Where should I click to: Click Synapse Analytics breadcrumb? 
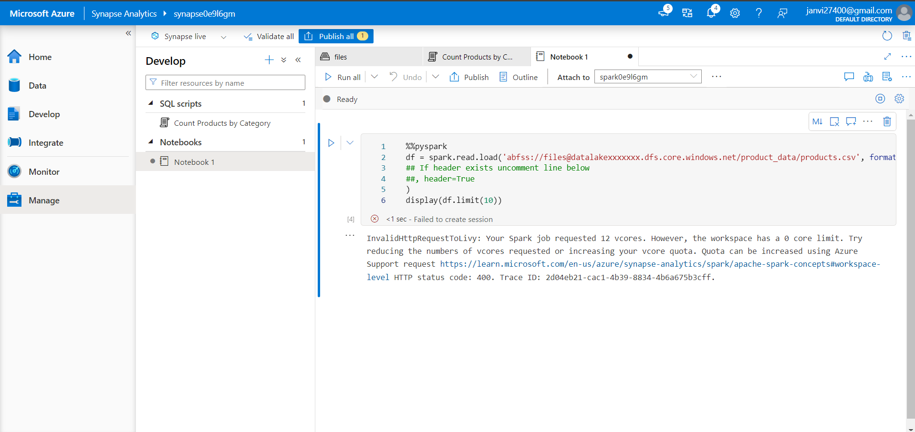tap(124, 13)
